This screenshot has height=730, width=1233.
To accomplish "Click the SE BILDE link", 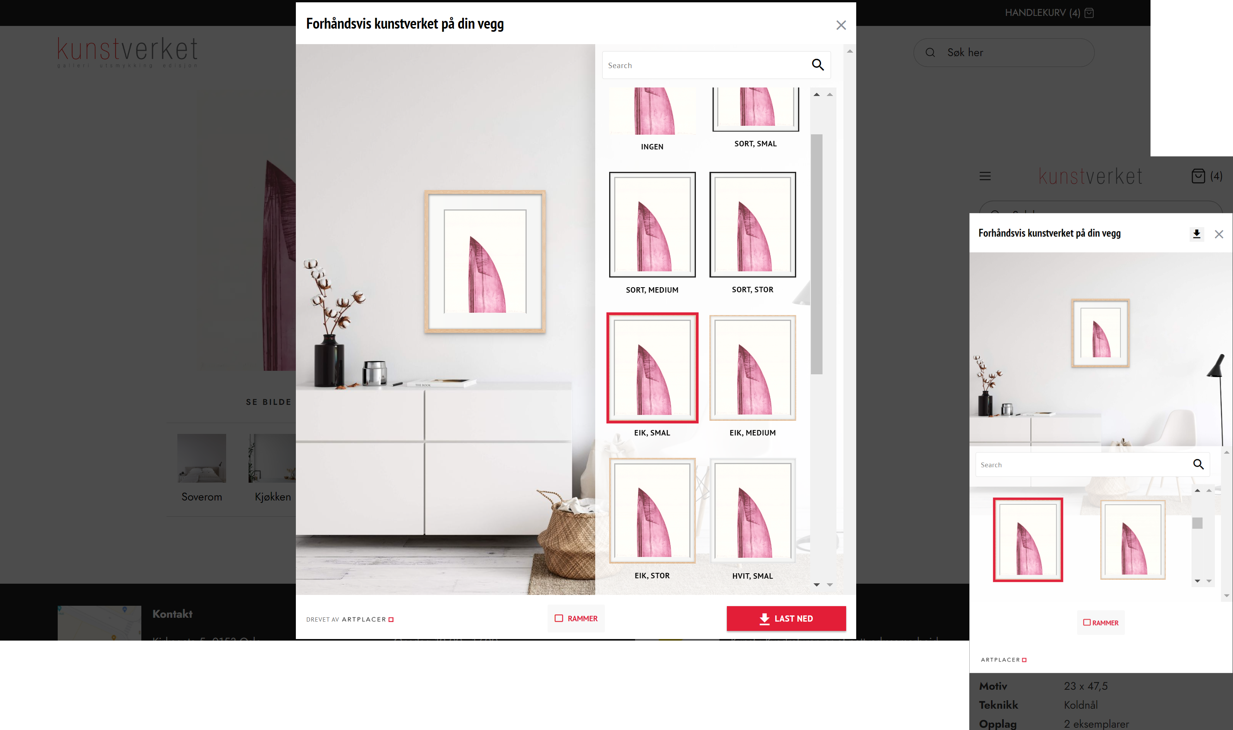I will click(x=269, y=402).
